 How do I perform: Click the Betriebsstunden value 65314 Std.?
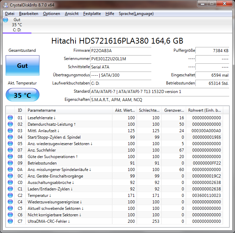click(x=212, y=83)
